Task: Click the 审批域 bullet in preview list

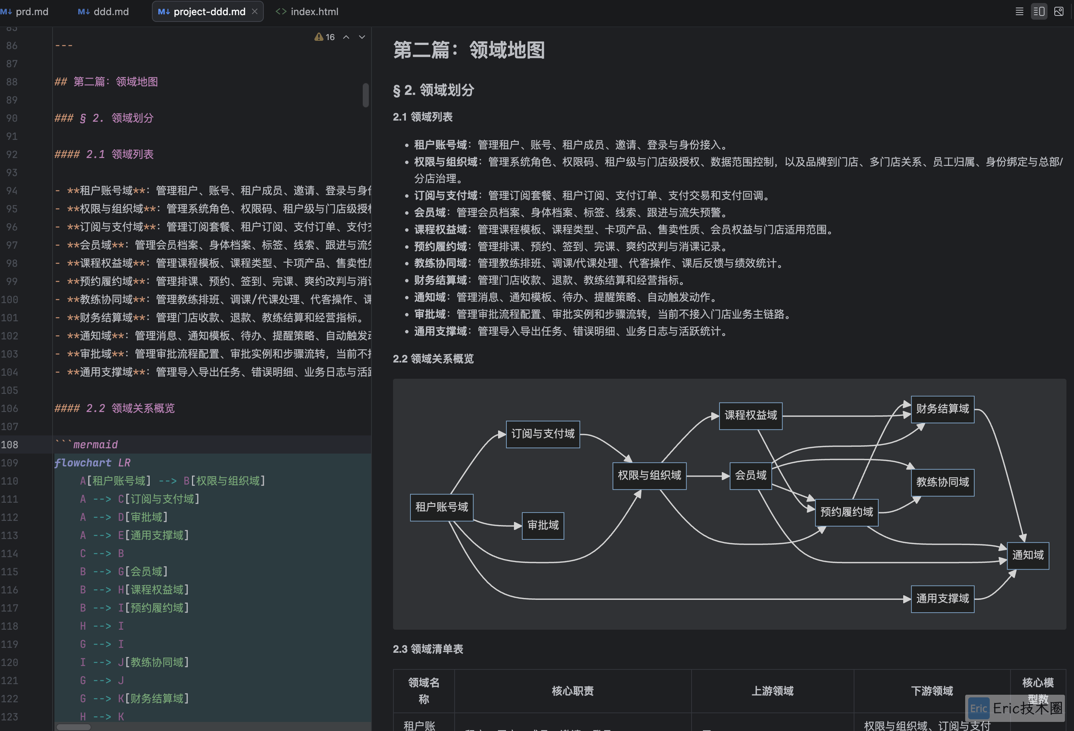Action: pos(603,314)
